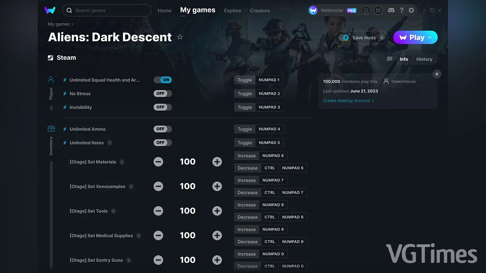The height and width of the screenshot is (273, 486).
Task: Open the My games breadcrumb menu
Action: point(60,24)
